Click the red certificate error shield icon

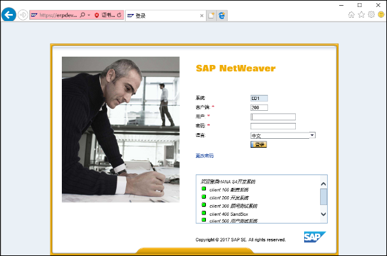97,15
